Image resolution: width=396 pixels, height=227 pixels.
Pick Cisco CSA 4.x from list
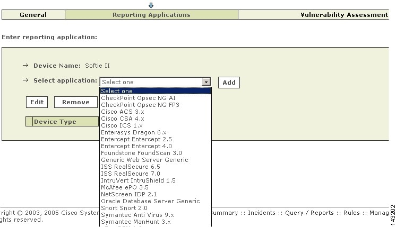pos(156,119)
